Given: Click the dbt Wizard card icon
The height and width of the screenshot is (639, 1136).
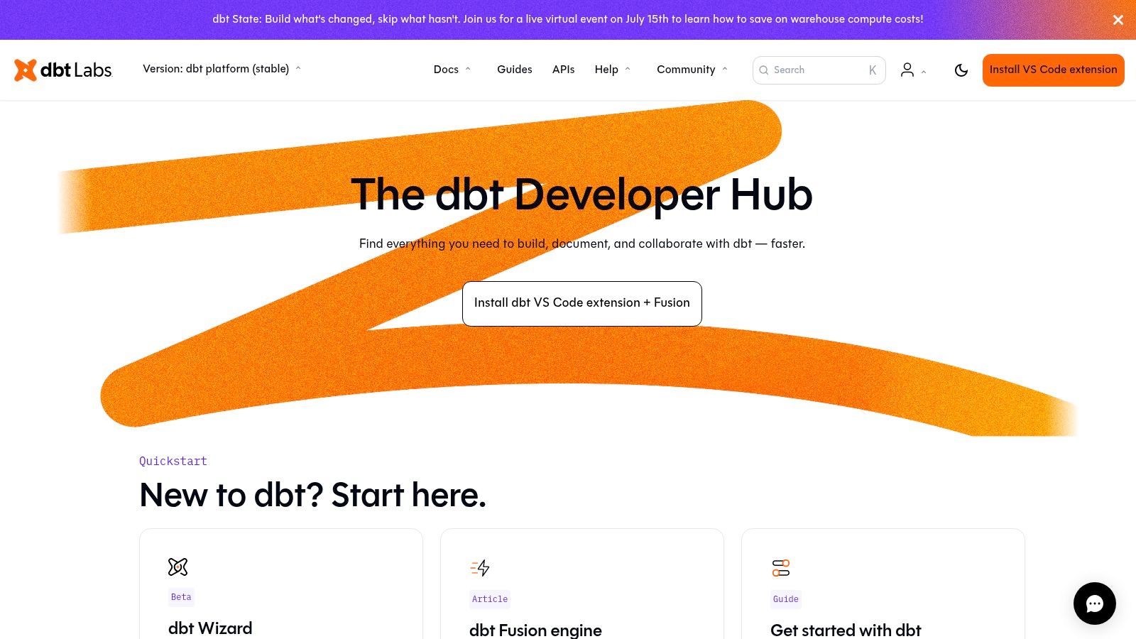Looking at the screenshot, I should coord(177,567).
